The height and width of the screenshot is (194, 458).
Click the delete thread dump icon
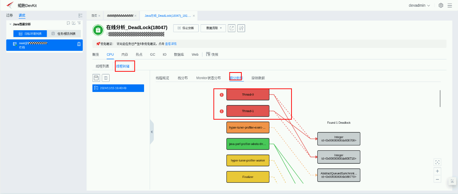(x=106, y=78)
